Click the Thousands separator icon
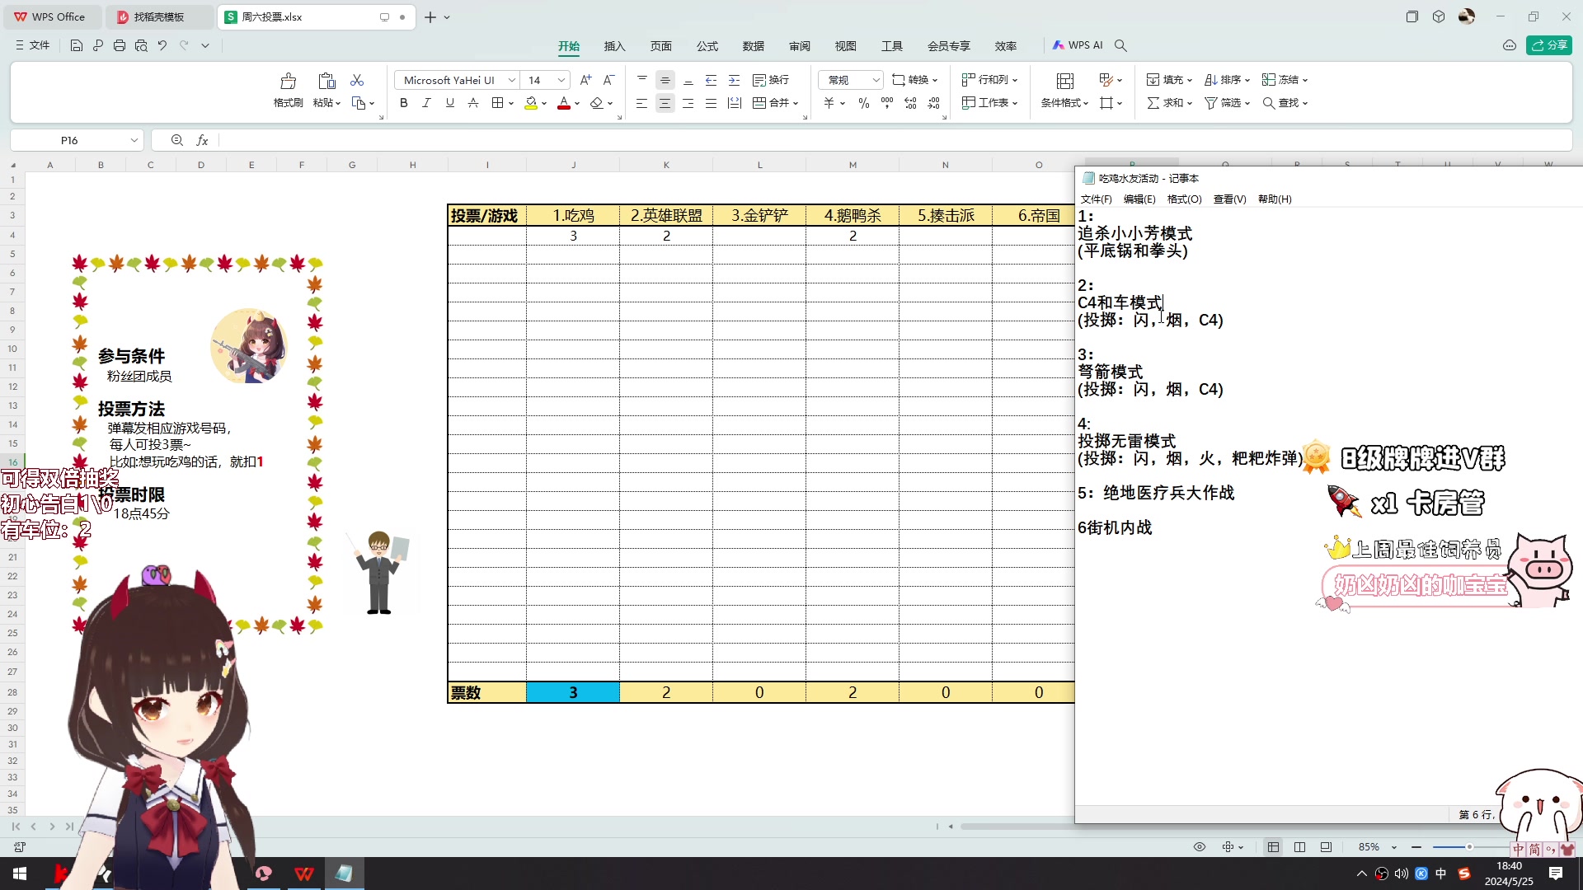The height and width of the screenshot is (890, 1583). tap(887, 103)
